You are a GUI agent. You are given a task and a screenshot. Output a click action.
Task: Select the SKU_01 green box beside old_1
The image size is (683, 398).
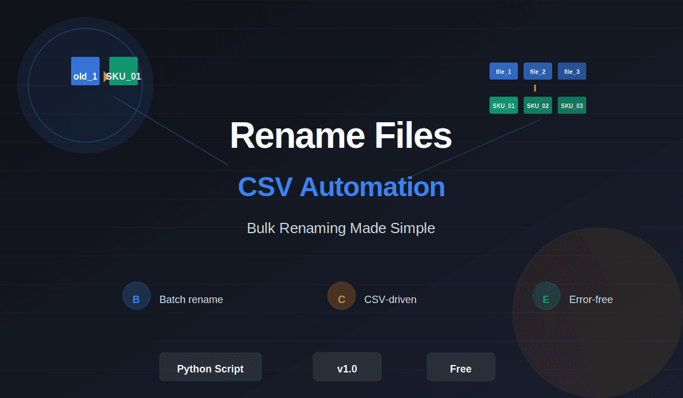click(124, 71)
